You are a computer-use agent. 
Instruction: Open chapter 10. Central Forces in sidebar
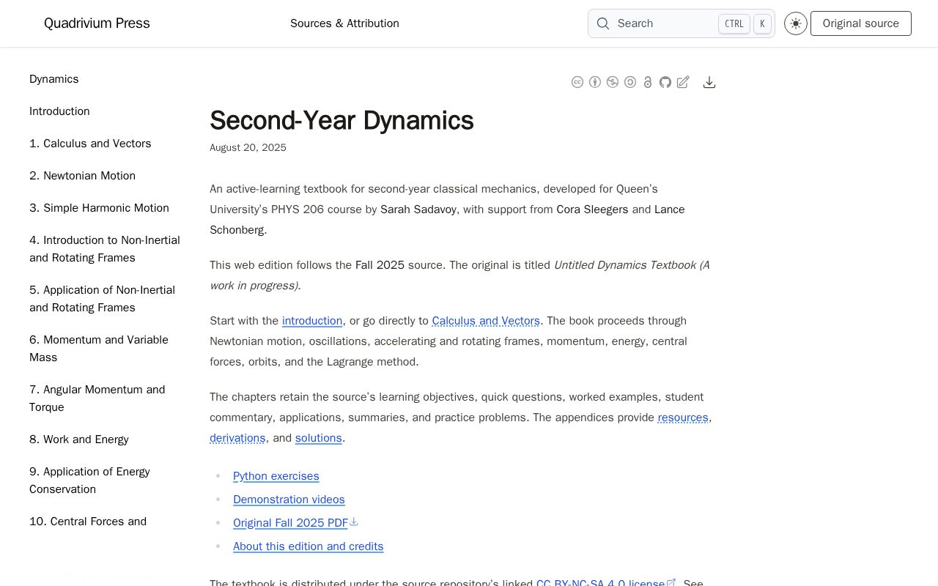pos(88,522)
